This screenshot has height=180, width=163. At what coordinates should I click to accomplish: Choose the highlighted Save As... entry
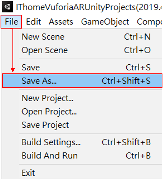pyautogui.click(x=39, y=81)
